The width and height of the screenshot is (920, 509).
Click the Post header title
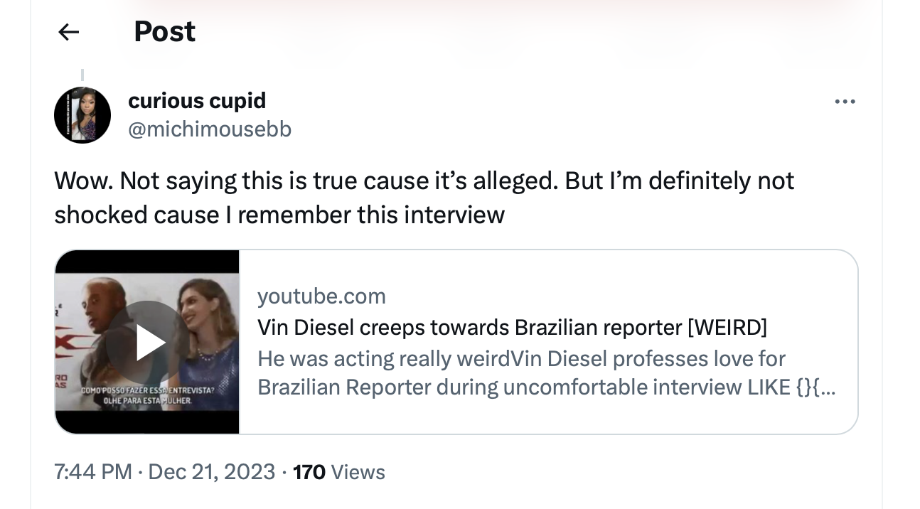tap(165, 31)
